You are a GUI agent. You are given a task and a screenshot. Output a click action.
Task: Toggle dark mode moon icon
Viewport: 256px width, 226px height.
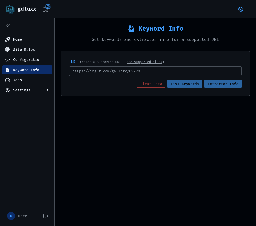point(241,9)
